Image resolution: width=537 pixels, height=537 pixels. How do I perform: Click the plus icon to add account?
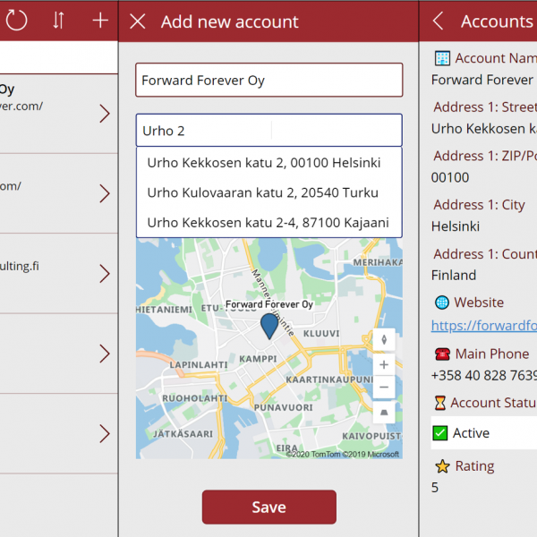click(100, 21)
